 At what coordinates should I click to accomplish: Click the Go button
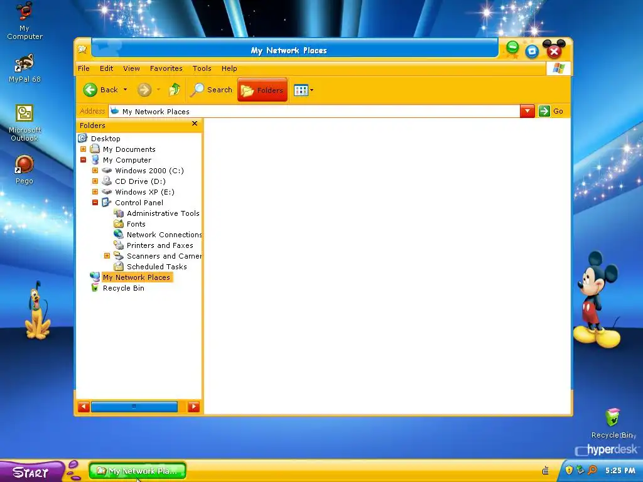551,111
